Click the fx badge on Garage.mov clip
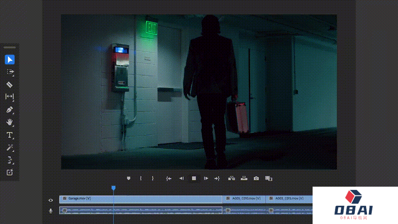Screen dimensions: 398x224 65,198
